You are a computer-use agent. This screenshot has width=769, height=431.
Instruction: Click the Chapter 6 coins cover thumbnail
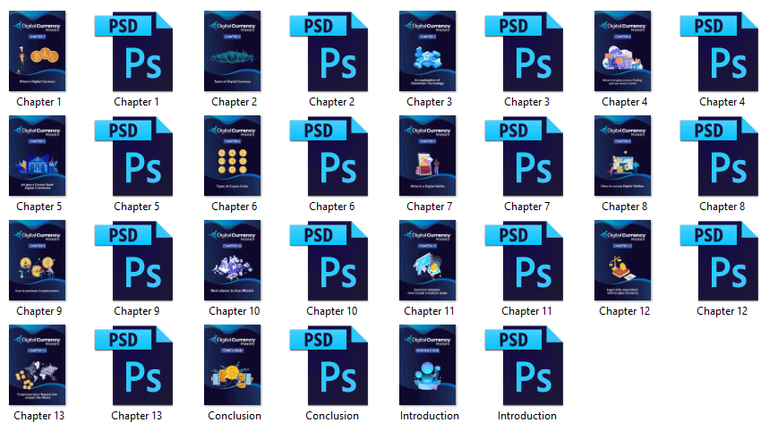(233, 156)
